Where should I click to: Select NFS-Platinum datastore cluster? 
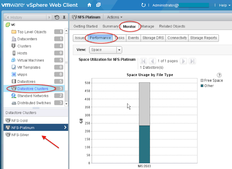[36, 127]
